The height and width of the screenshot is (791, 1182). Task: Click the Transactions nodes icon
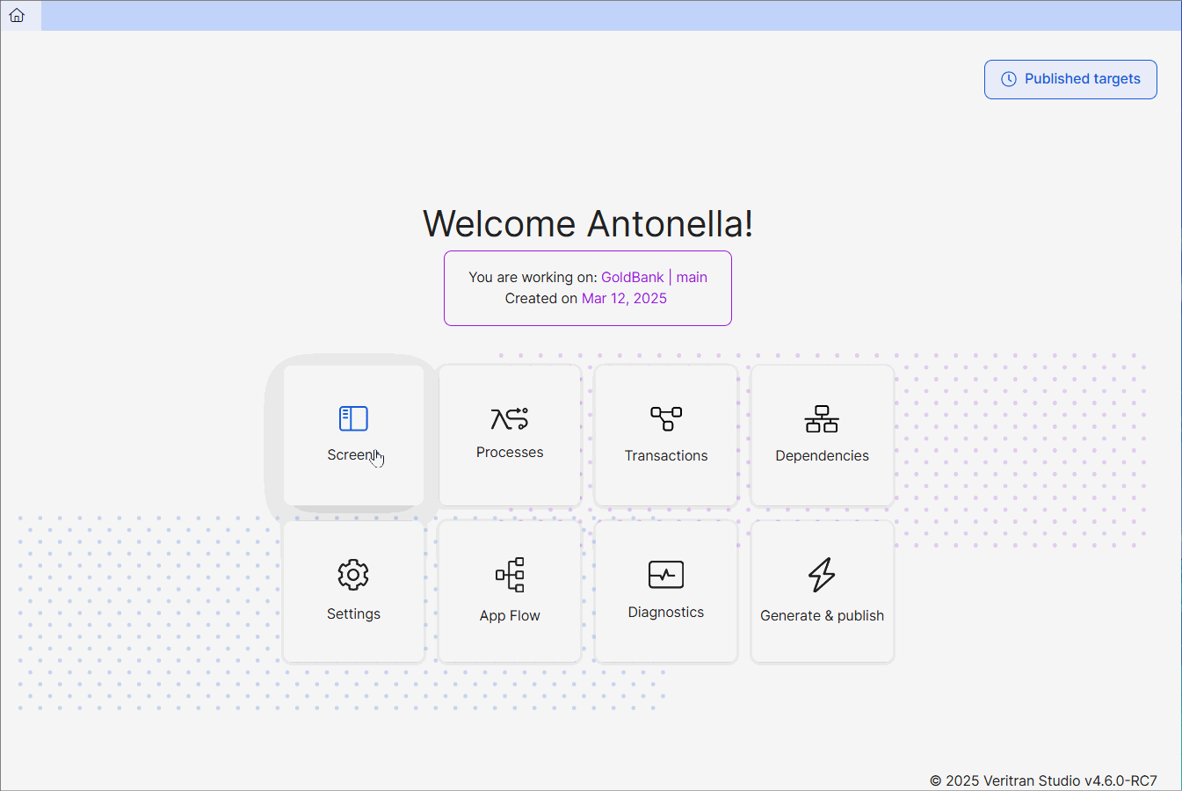pyautogui.click(x=666, y=418)
